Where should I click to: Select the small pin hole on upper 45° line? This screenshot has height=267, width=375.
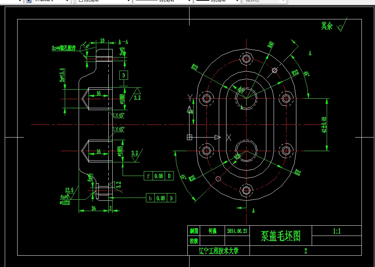(275, 70)
